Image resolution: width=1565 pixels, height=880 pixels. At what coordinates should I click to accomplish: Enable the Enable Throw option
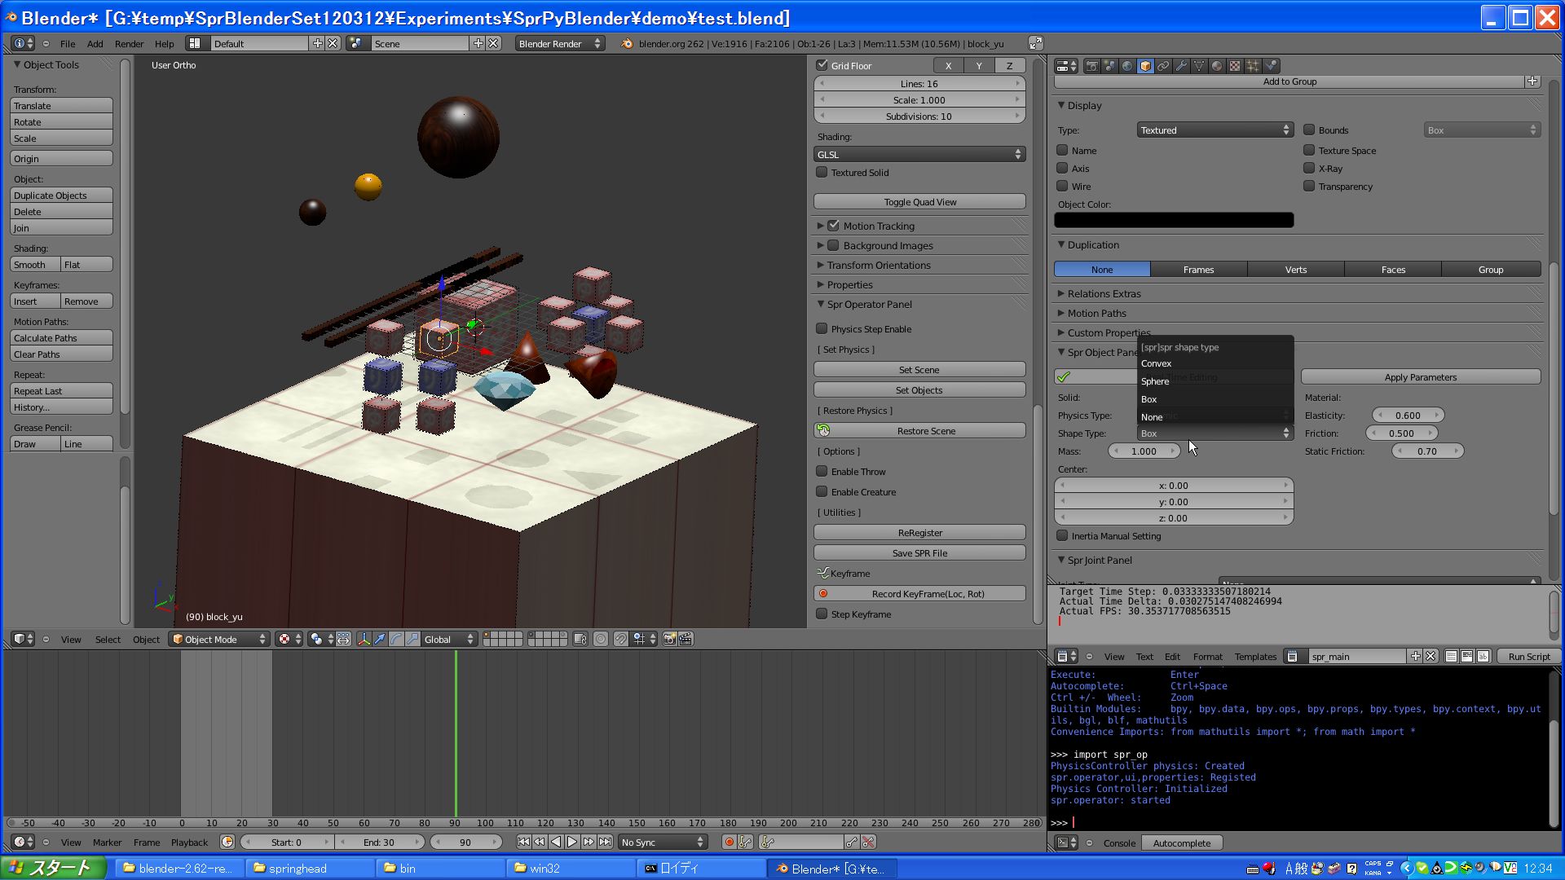pos(822,471)
